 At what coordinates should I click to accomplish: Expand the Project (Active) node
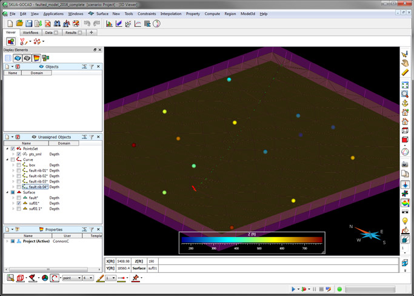[x=7, y=241]
